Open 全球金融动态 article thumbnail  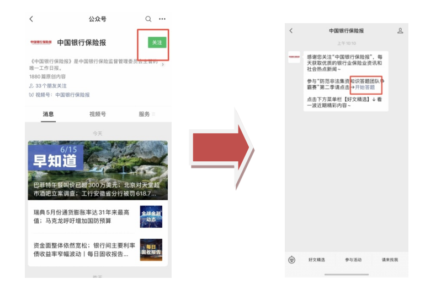tap(151, 216)
